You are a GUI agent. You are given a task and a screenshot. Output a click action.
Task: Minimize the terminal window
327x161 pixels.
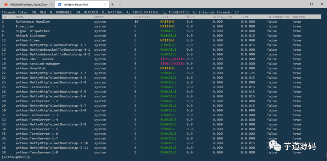[x=301, y=4]
